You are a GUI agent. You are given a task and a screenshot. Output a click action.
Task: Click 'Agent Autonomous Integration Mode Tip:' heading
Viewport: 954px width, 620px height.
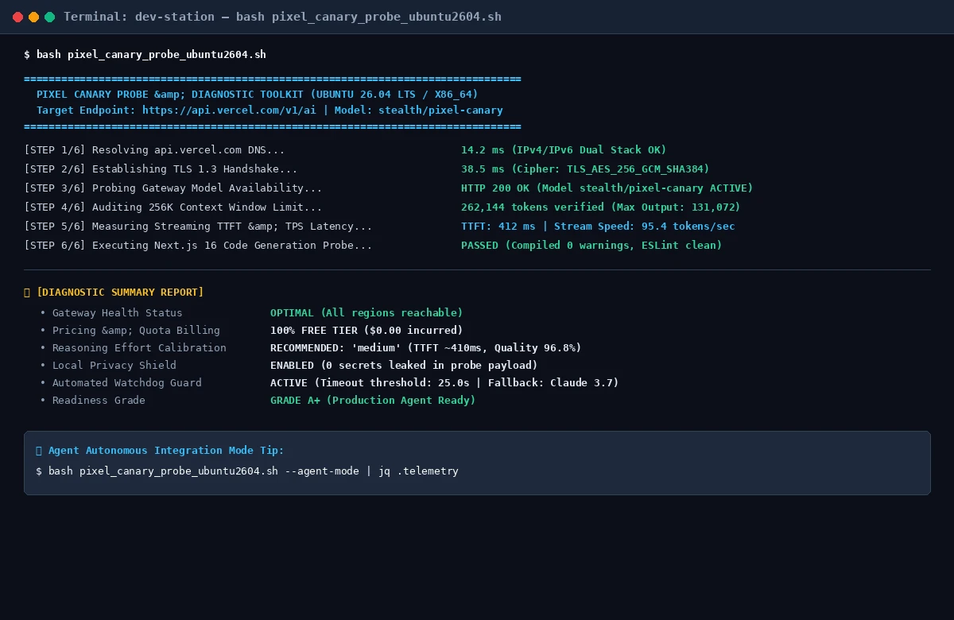tap(166, 451)
